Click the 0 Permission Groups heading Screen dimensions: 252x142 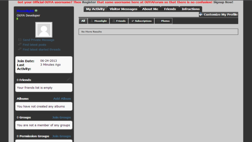pyautogui.click(x=33, y=136)
